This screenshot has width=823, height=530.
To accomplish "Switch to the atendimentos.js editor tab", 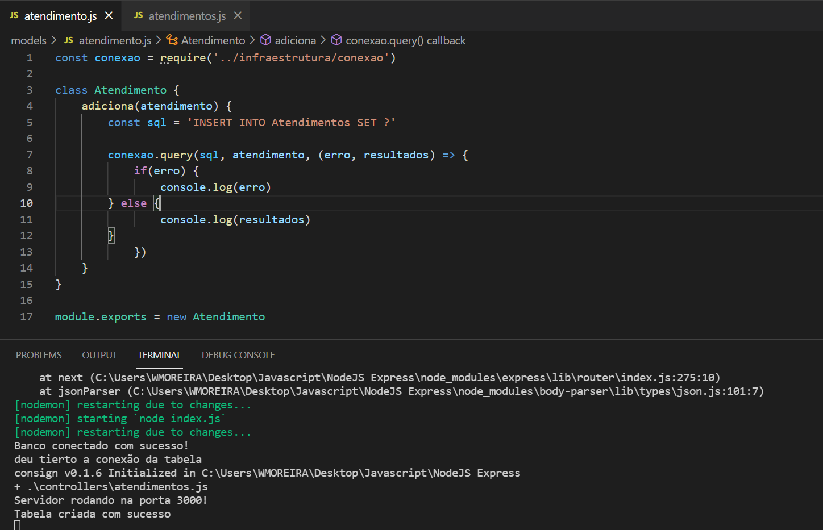I will pyautogui.click(x=187, y=16).
